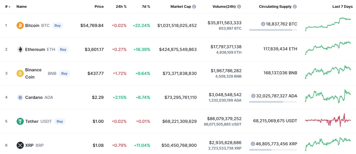Open the Ethereum name link
Image resolution: width=356 pixels, height=154 pixels.
tap(35, 49)
